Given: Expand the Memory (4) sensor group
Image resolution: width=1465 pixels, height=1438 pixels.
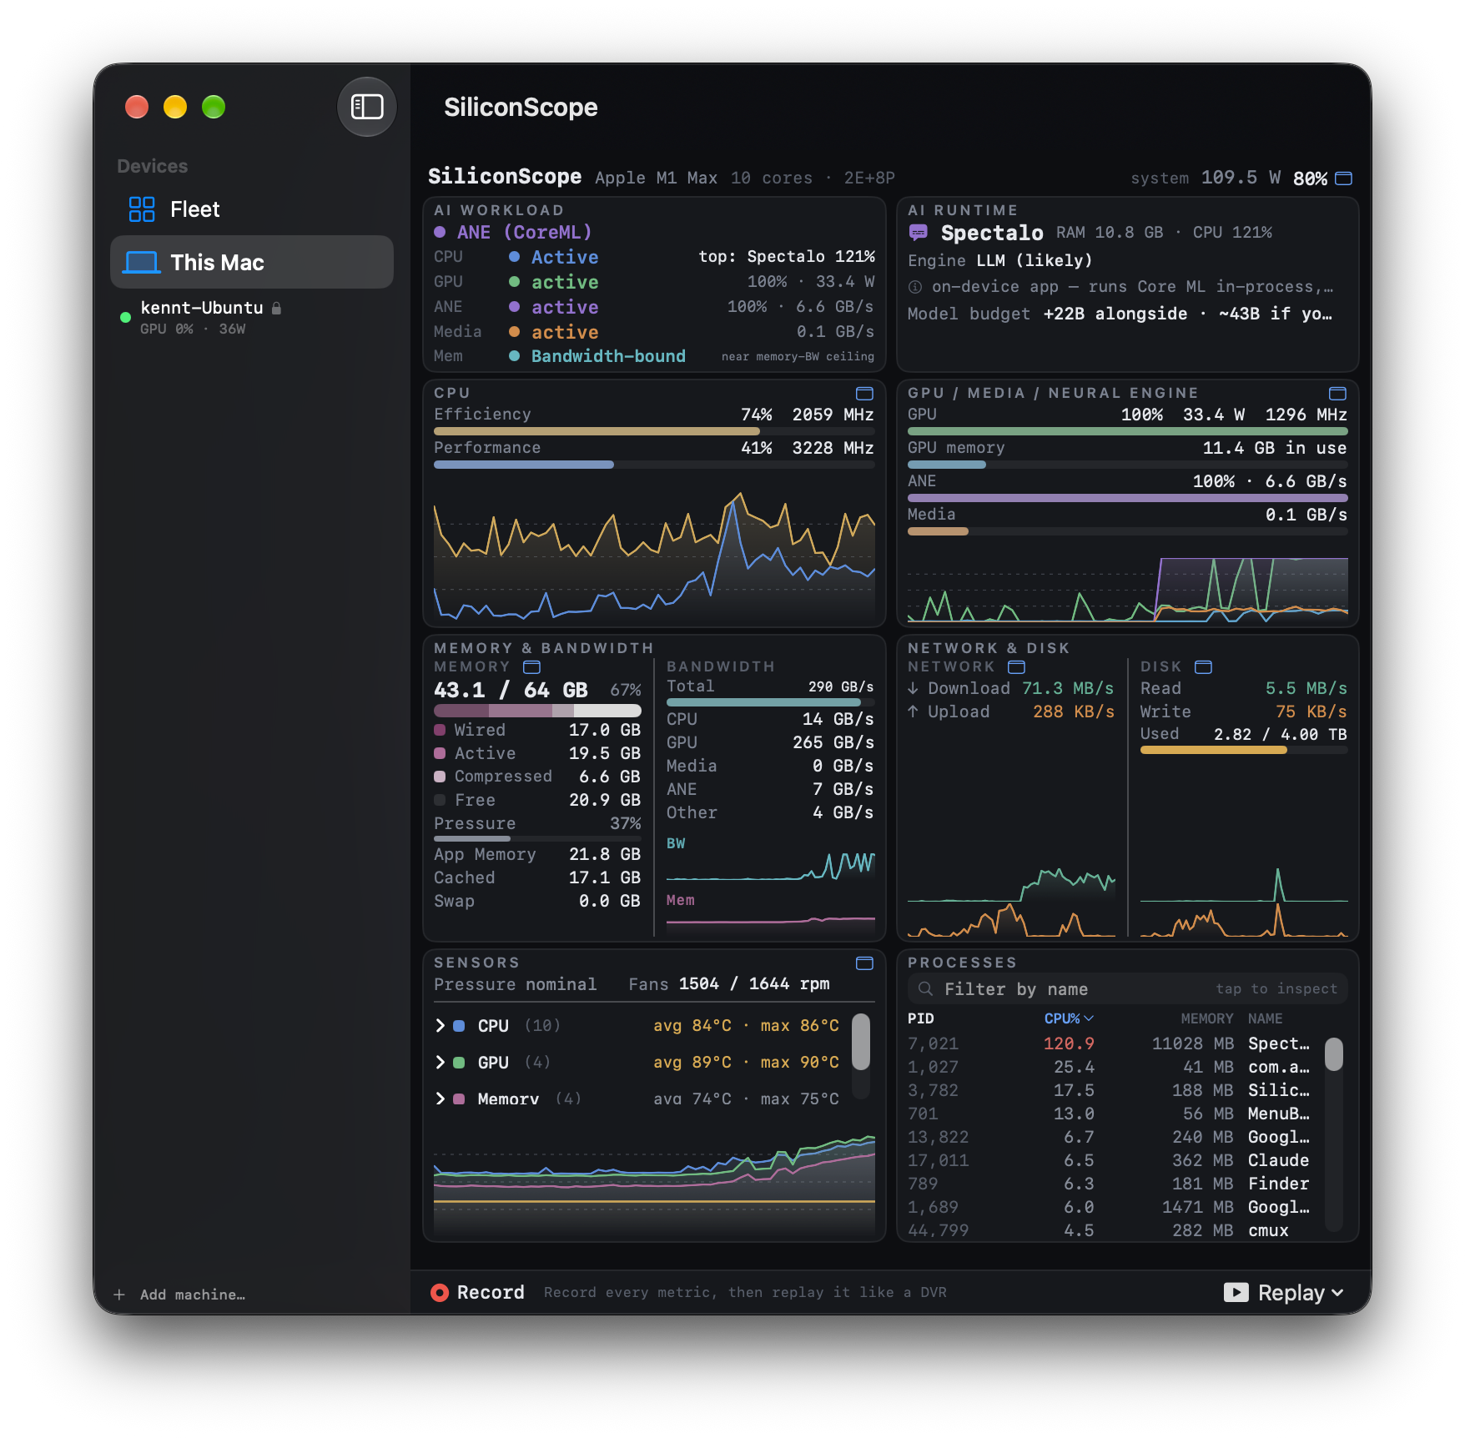Looking at the screenshot, I should 440,1099.
